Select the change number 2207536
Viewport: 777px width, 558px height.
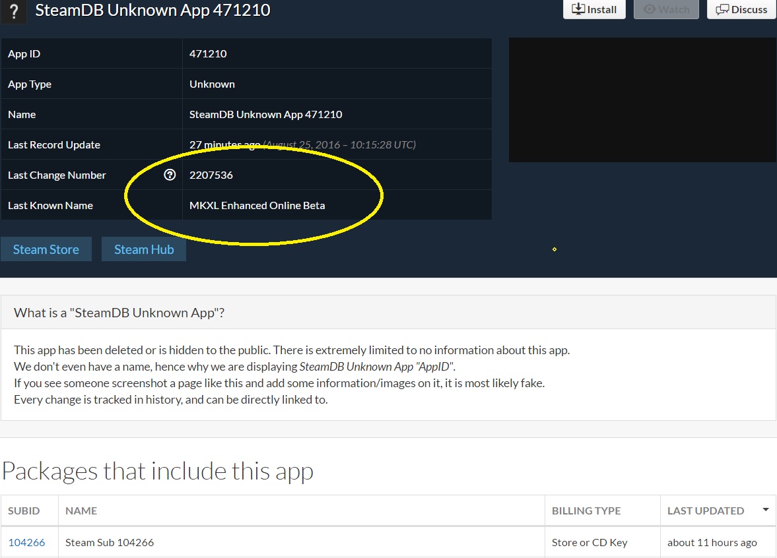(211, 175)
